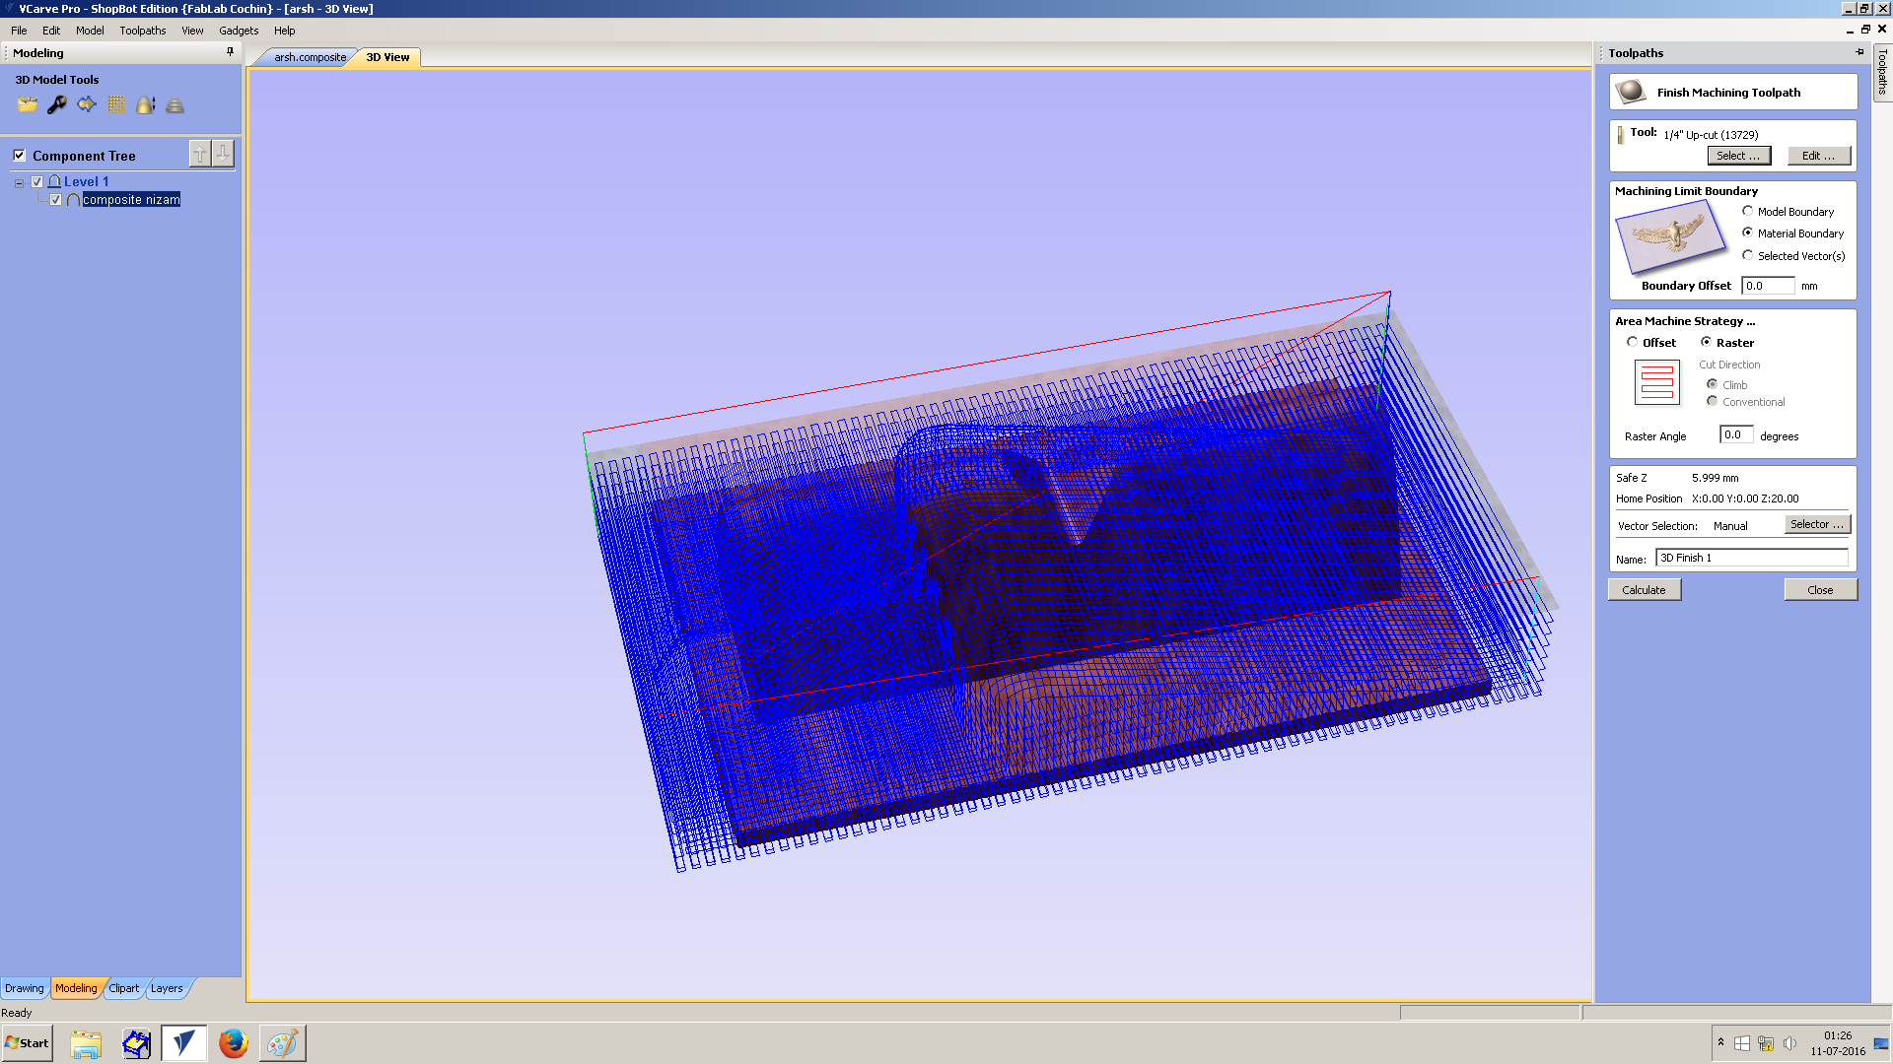Move component down with the down arrow
Screen dimensions: 1893x1064
coord(224,154)
